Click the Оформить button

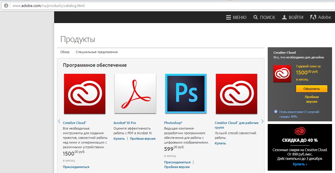coord(312,89)
